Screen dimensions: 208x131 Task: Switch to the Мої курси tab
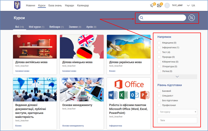36,27
